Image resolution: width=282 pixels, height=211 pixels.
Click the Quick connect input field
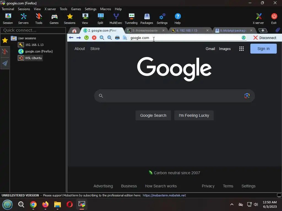coord(33,30)
